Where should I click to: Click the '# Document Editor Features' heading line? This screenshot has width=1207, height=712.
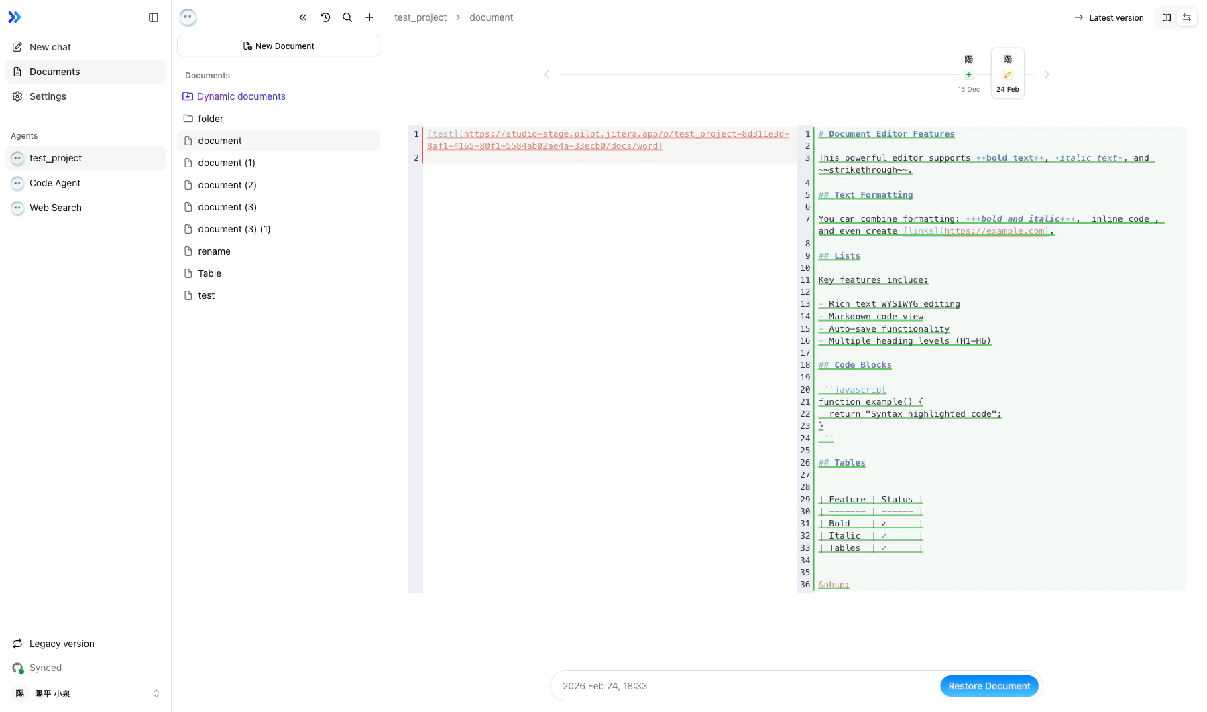click(886, 134)
